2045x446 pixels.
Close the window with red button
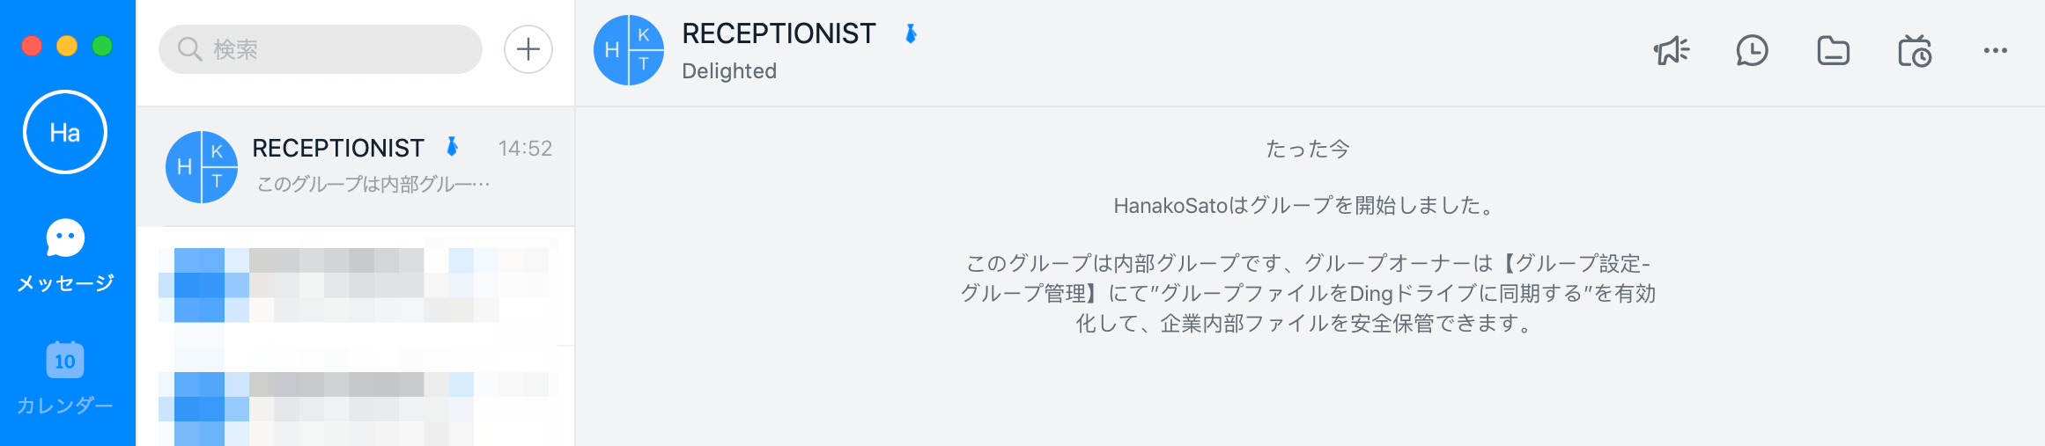(32, 46)
